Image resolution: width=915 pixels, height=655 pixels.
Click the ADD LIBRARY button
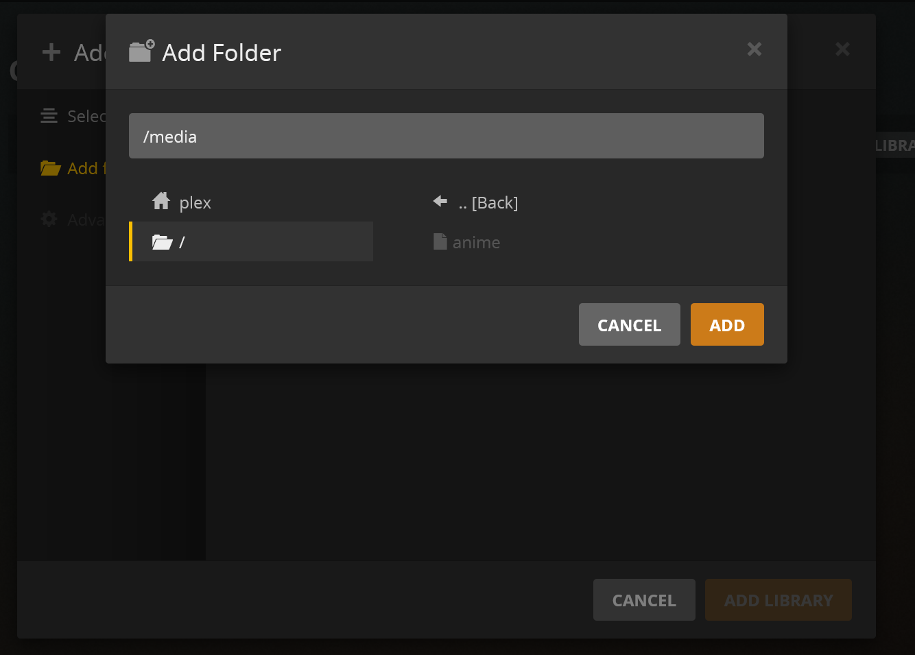coord(778,600)
